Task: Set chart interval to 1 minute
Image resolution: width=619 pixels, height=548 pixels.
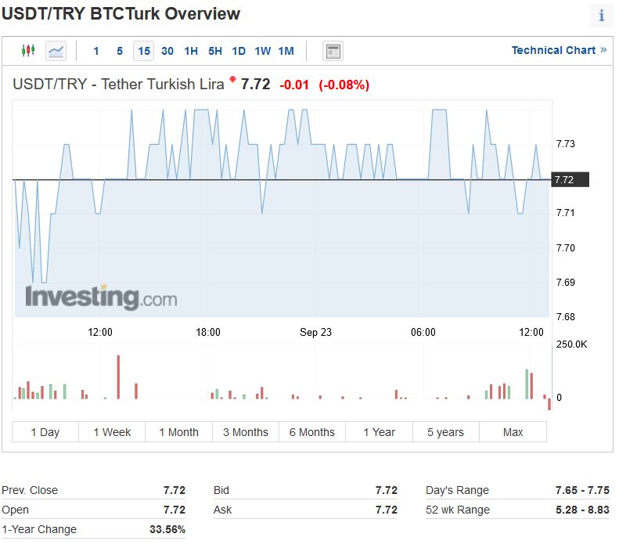Action: click(x=96, y=51)
